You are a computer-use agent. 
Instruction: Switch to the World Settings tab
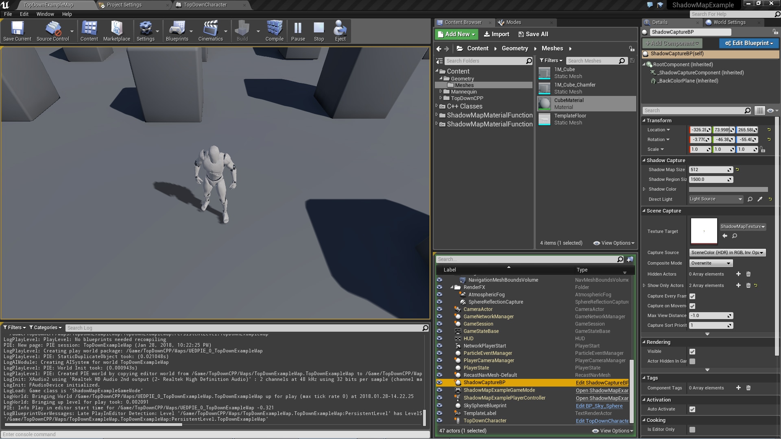coord(729,22)
